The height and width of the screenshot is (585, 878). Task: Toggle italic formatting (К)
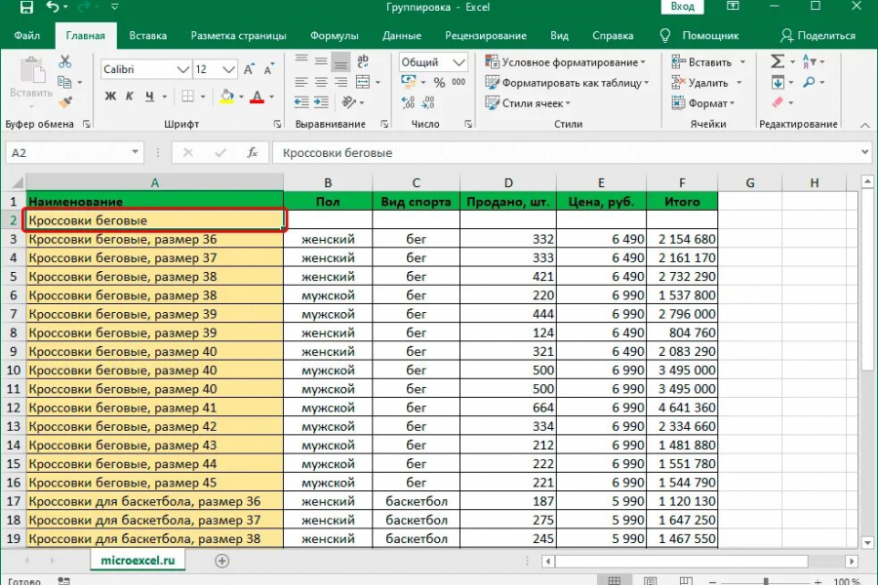click(x=131, y=97)
